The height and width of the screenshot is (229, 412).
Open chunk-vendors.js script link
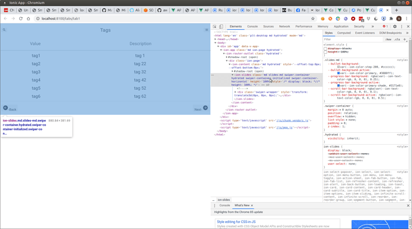[292, 121]
